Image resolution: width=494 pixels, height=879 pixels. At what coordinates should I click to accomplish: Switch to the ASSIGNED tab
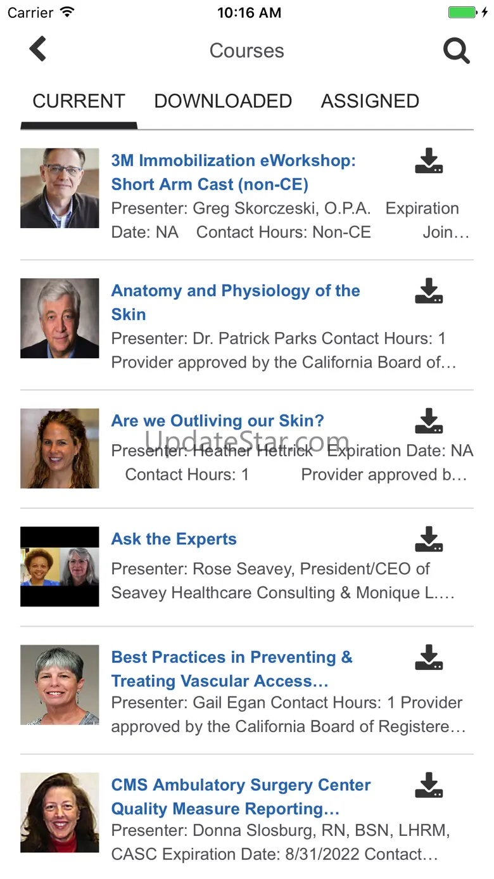pyautogui.click(x=370, y=101)
